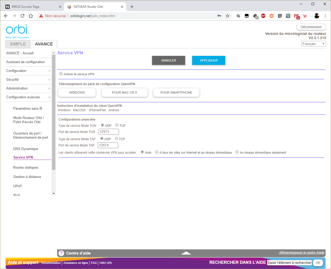Click Afficher/masquer le centre d'aide link
The height and width of the screenshot is (269, 331).
click(x=302, y=253)
